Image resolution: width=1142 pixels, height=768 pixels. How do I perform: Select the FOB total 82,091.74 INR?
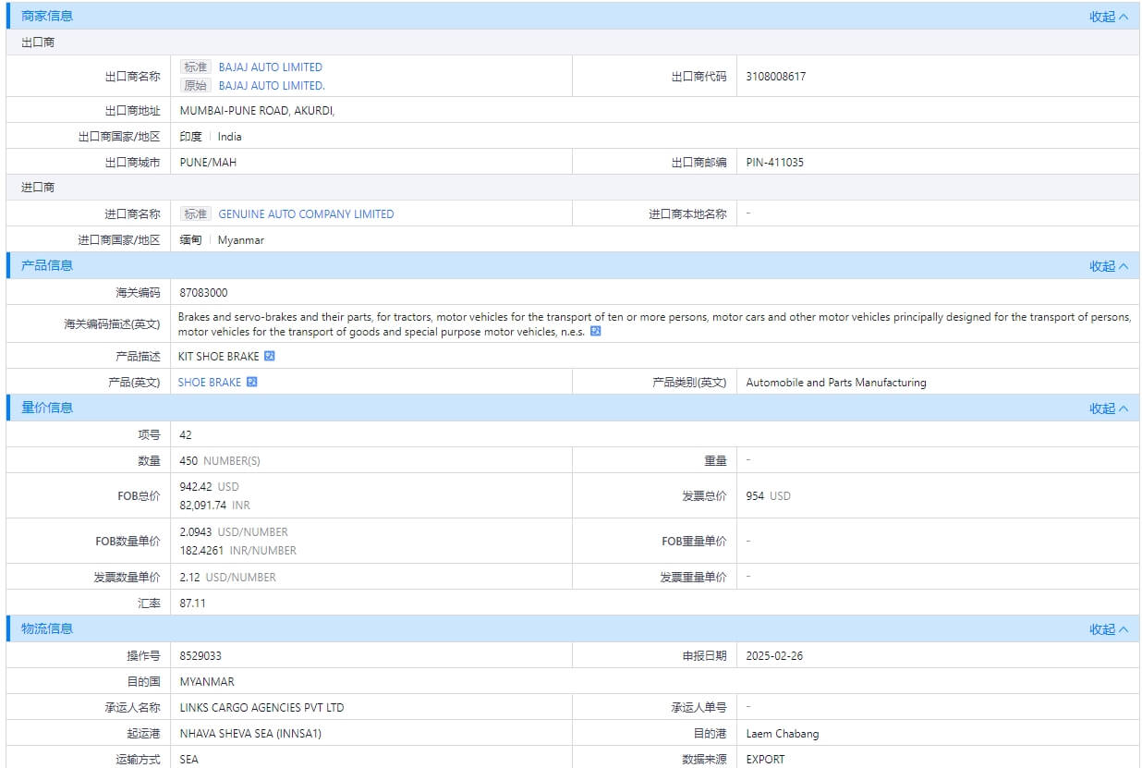(x=215, y=506)
